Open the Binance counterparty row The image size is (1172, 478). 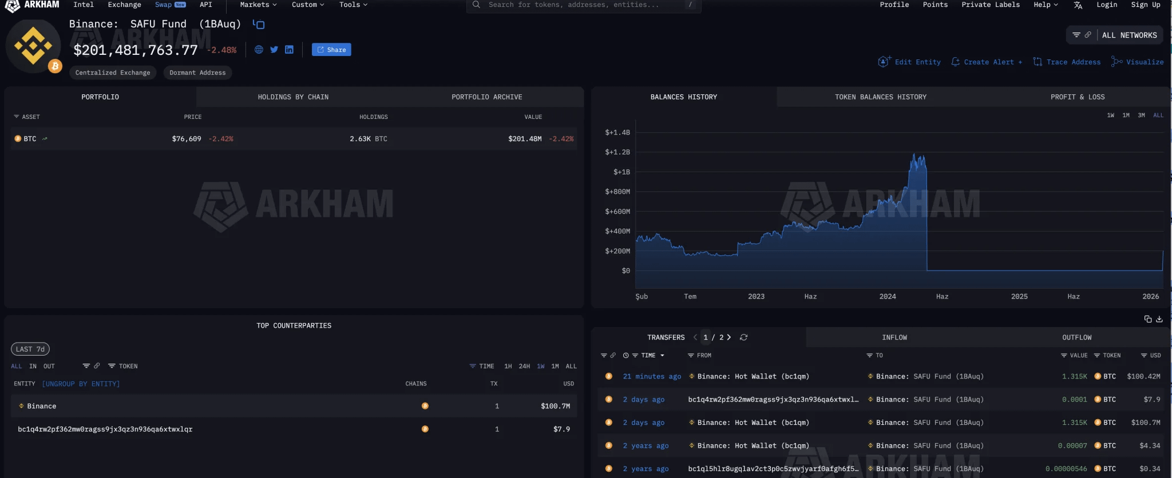coord(294,406)
